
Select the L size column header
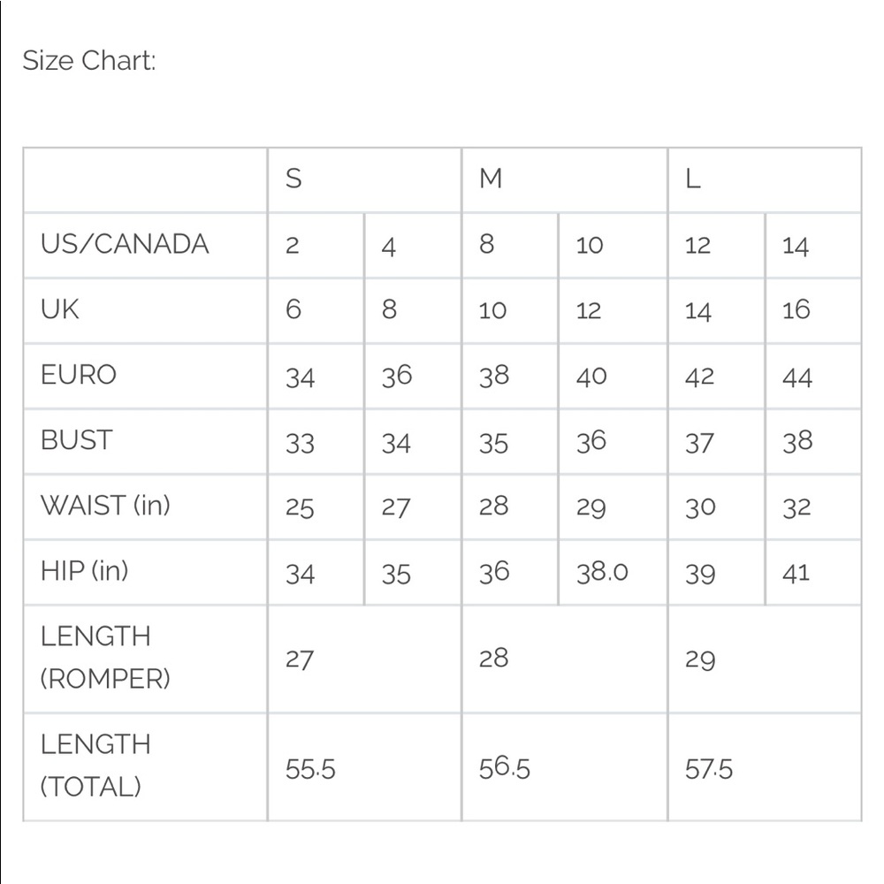[765, 180]
